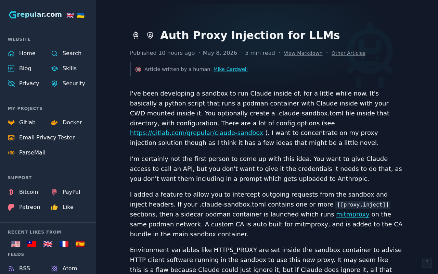
Task: Click the question mark help button
Action: pos(427,263)
